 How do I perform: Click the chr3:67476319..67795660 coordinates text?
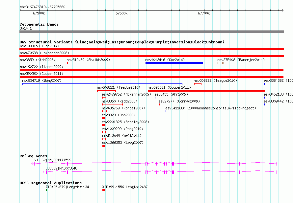point(42,7)
